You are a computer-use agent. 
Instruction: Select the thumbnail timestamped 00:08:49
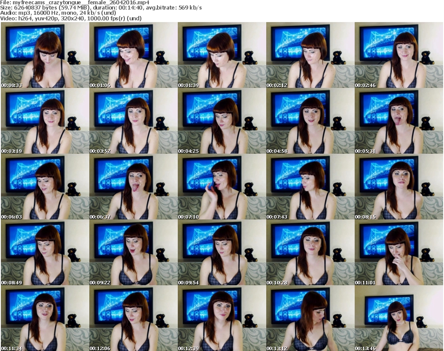click(45, 253)
